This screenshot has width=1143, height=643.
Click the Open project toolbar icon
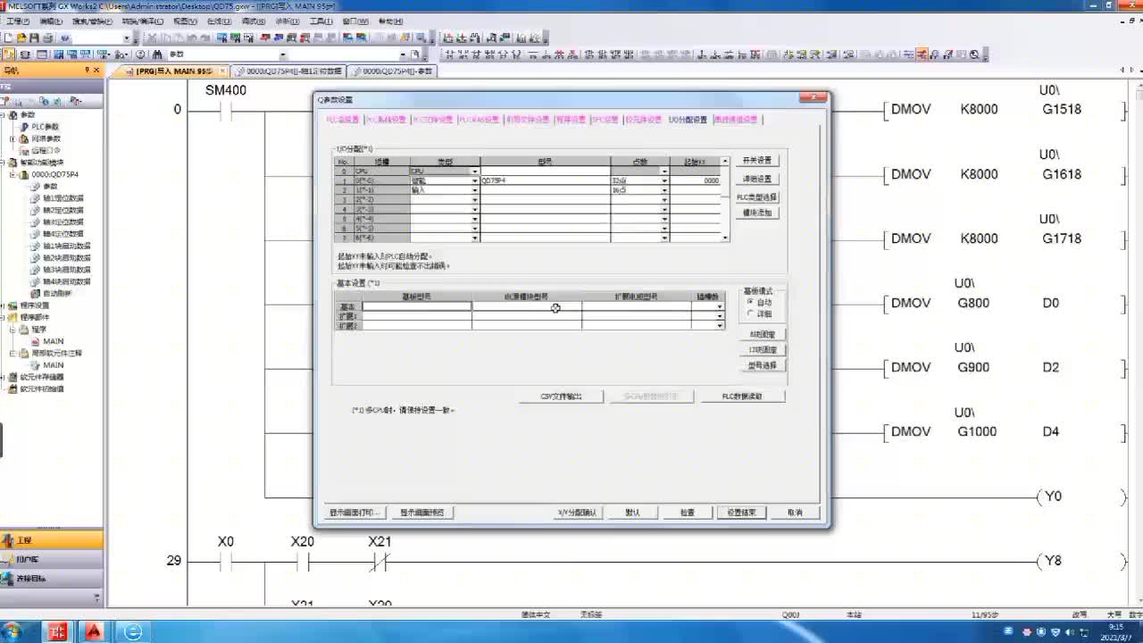tap(21, 38)
